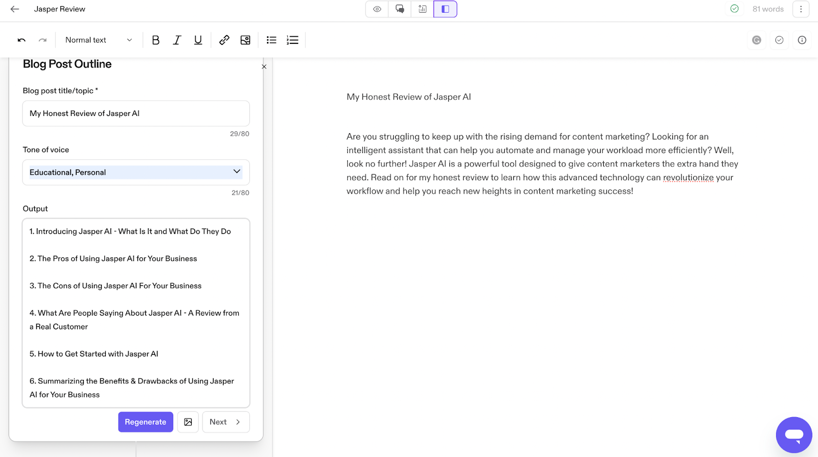Click the Next button
Viewport: 818px width, 457px height.
coord(226,422)
